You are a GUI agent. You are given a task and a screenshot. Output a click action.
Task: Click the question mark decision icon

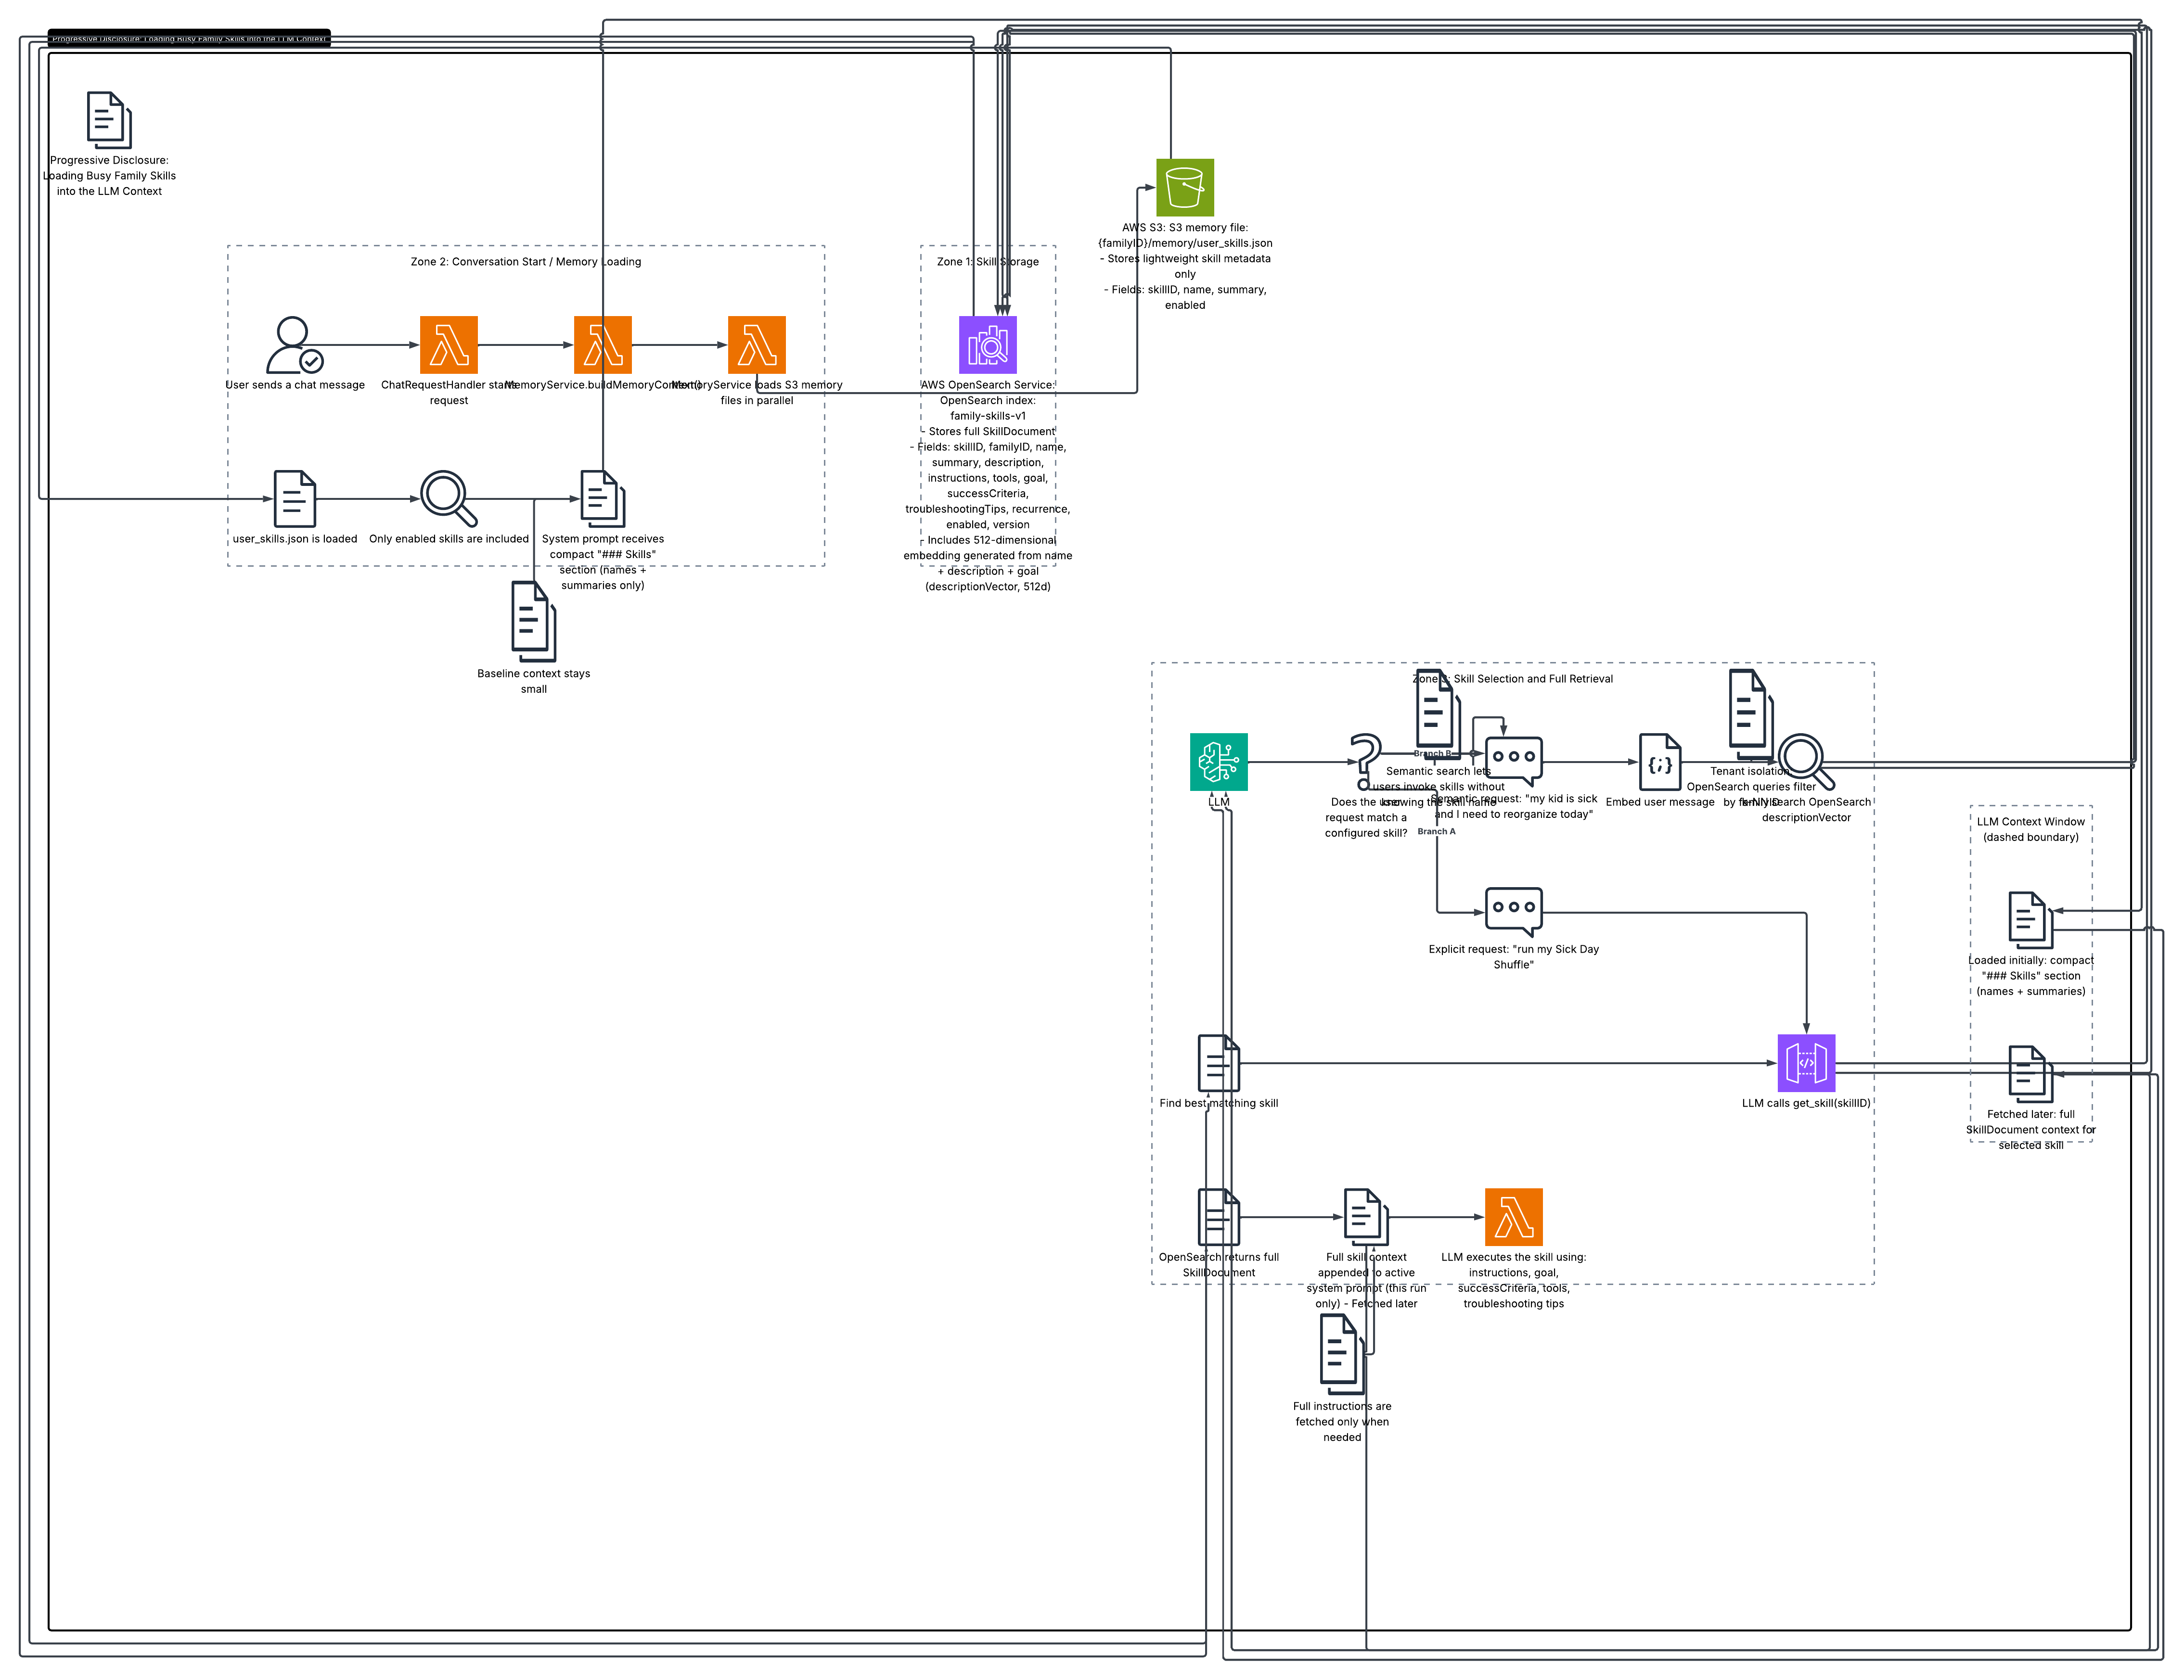pos(1365,762)
